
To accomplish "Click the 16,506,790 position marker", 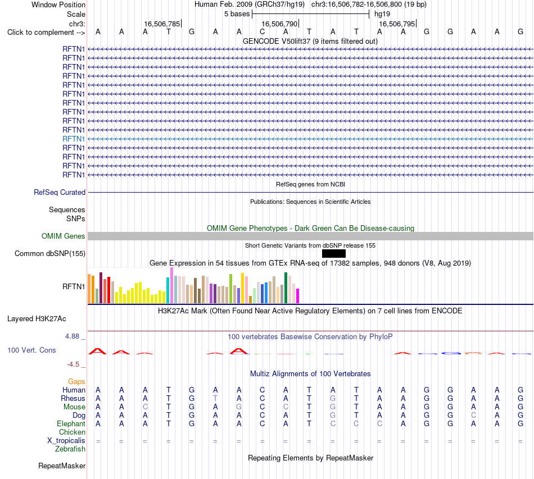I will (280, 24).
